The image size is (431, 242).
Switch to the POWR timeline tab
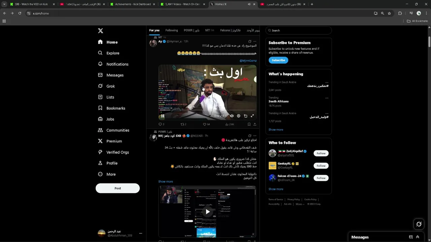pos(192,30)
